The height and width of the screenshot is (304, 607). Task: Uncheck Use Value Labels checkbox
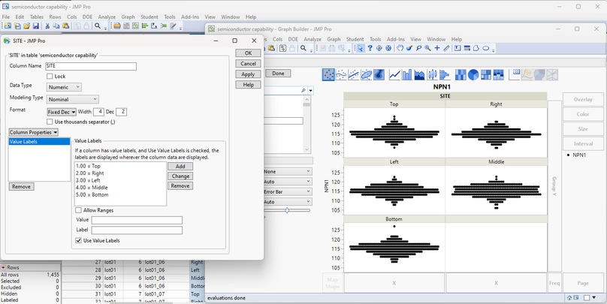[79, 240]
